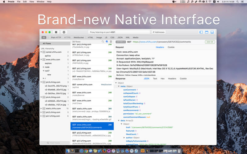Toggle the bottom panel layout icon
Viewport: 247px width, 154px height.
coord(212,32)
